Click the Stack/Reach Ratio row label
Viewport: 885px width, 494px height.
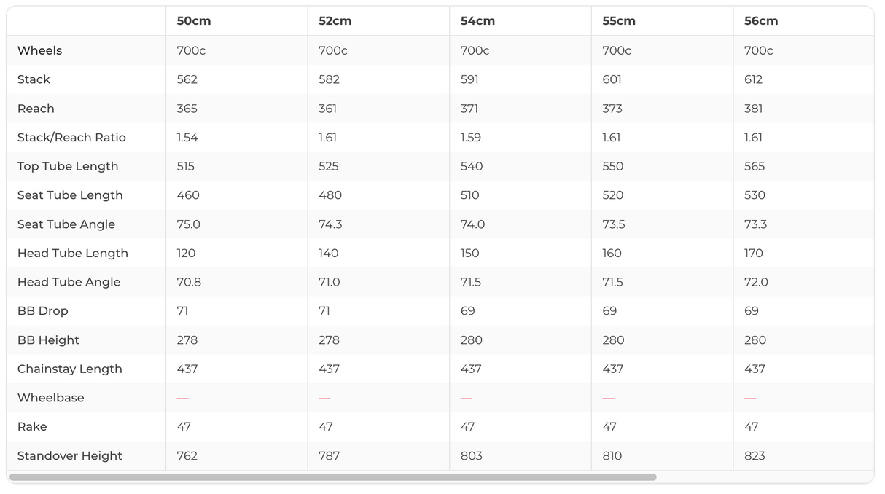(71, 138)
